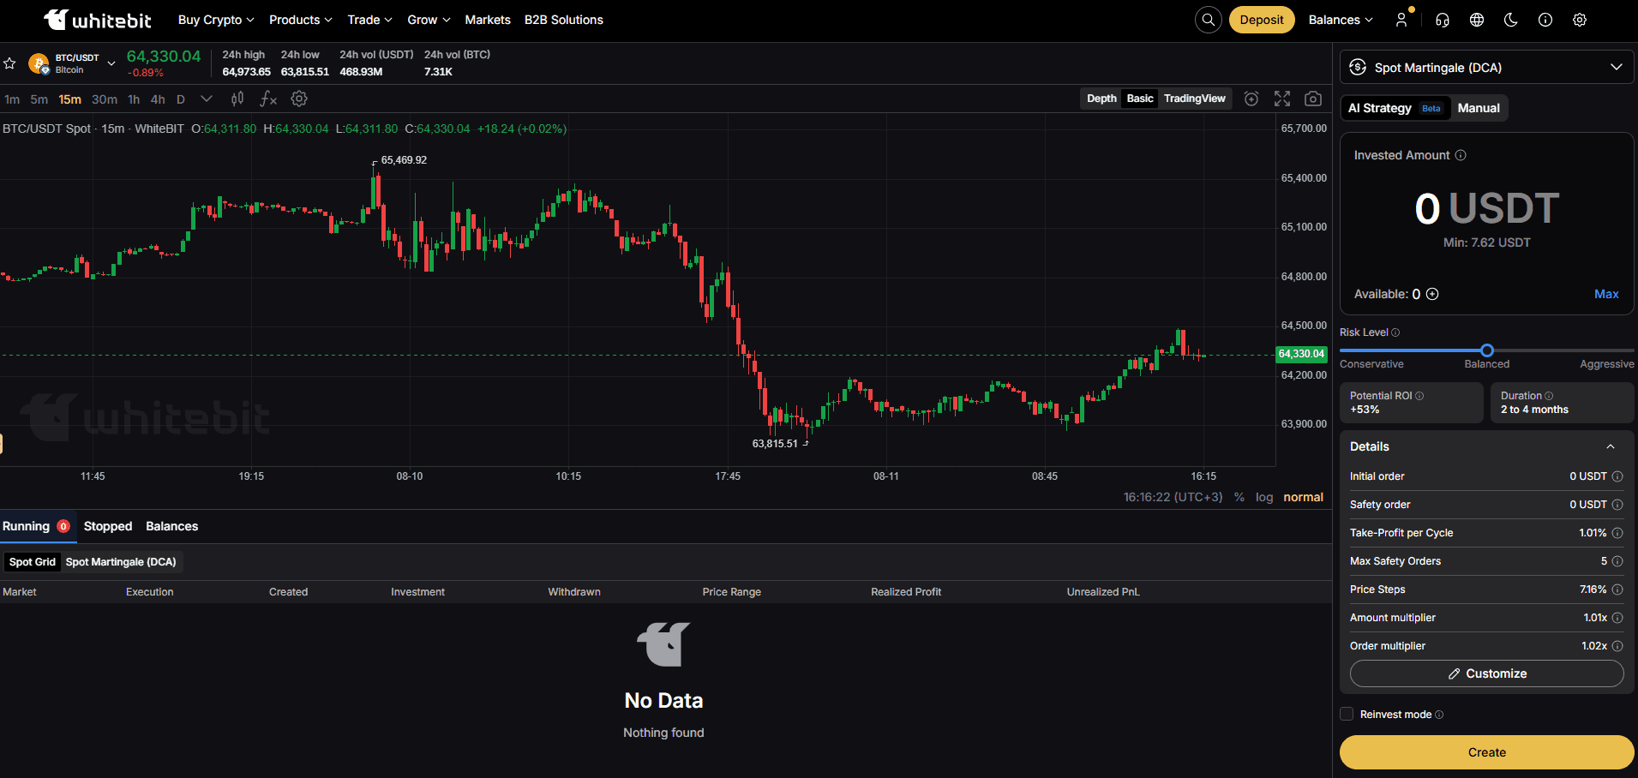Click the plus icon next to Available
The height and width of the screenshot is (778, 1638).
[1432, 294]
